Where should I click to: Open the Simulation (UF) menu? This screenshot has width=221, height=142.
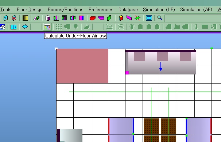pos(159,9)
